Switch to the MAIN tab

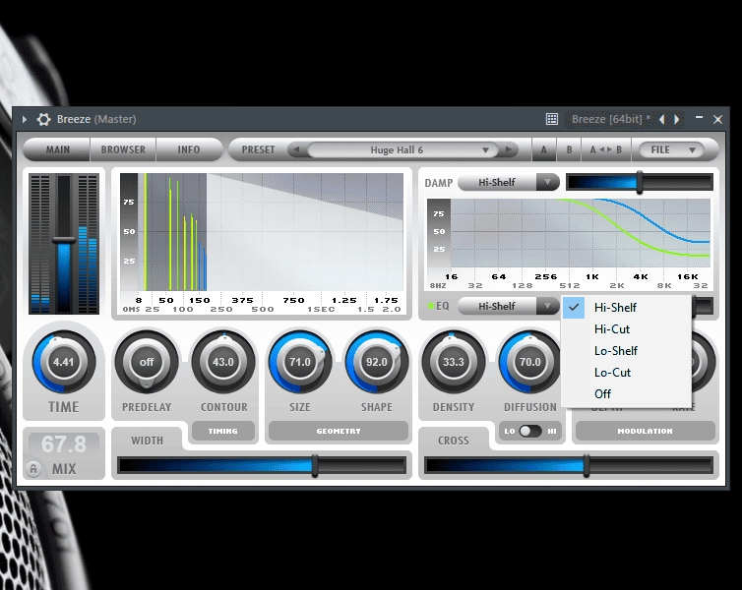[x=57, y=149]
